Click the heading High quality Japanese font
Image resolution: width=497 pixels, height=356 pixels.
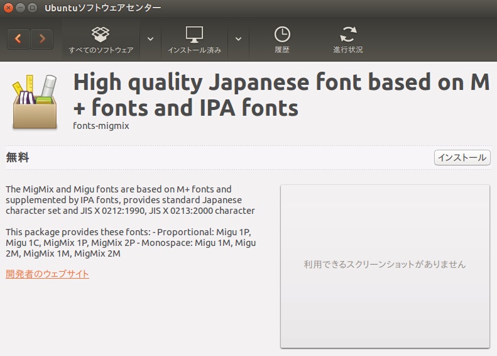(281, 94)
